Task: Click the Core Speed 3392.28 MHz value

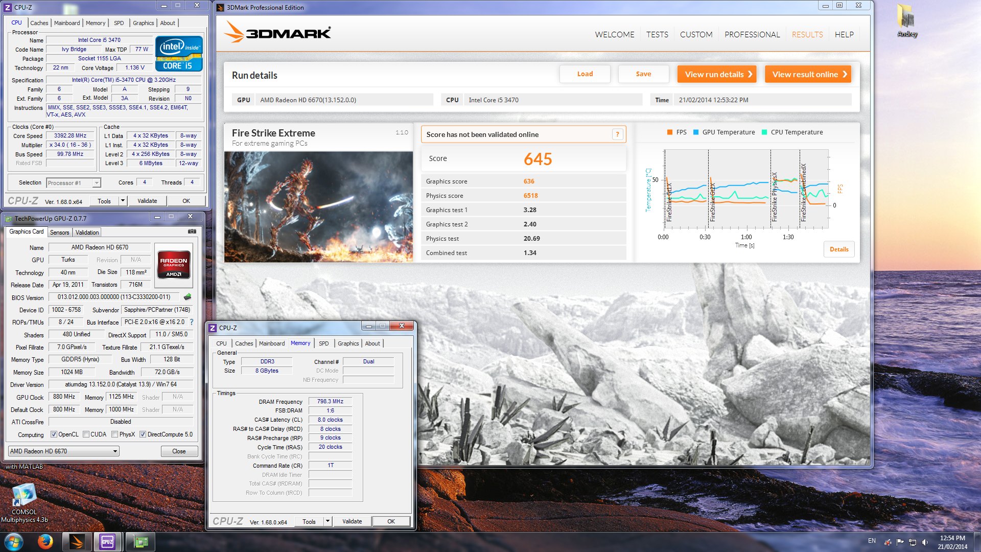Action: tap(70, 135)
